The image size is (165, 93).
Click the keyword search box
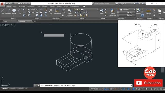104,3
